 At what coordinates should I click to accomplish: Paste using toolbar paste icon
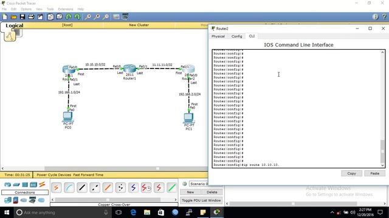pos(60,17)
